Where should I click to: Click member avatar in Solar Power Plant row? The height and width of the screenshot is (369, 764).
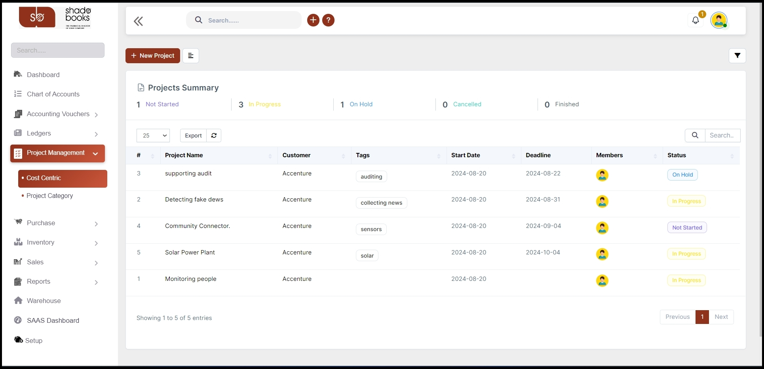pyautogui.click(x=602, y=254)
